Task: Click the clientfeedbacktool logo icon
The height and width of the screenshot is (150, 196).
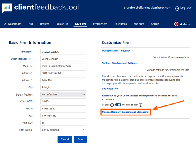Action: point(7,8)
